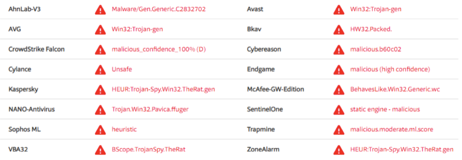
Task: Click the Malware/Gen.Generic.C2832702 detection text
Action: [159, 9]
